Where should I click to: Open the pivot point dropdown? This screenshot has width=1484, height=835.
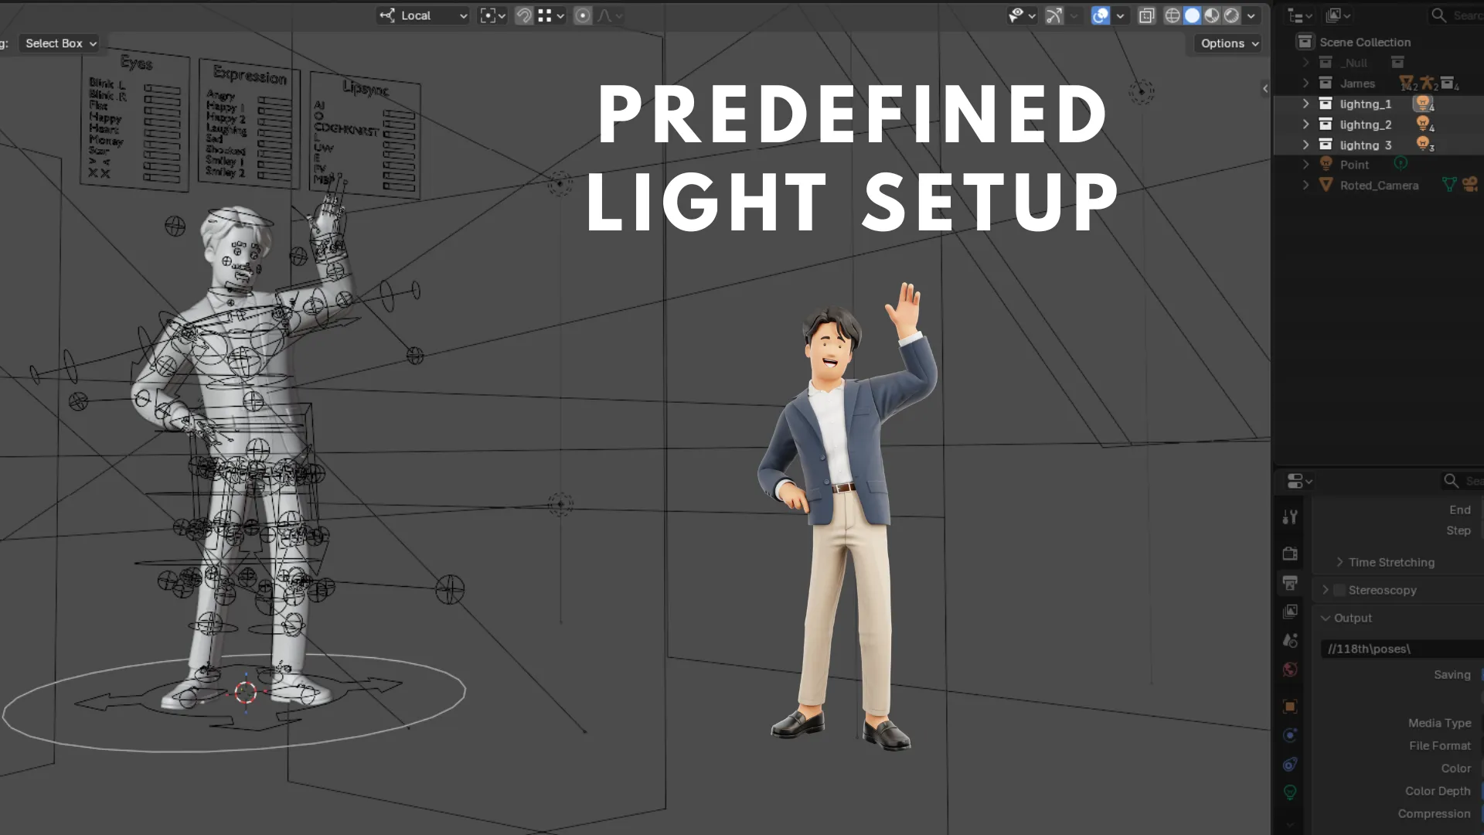click(x=493, y=15)
